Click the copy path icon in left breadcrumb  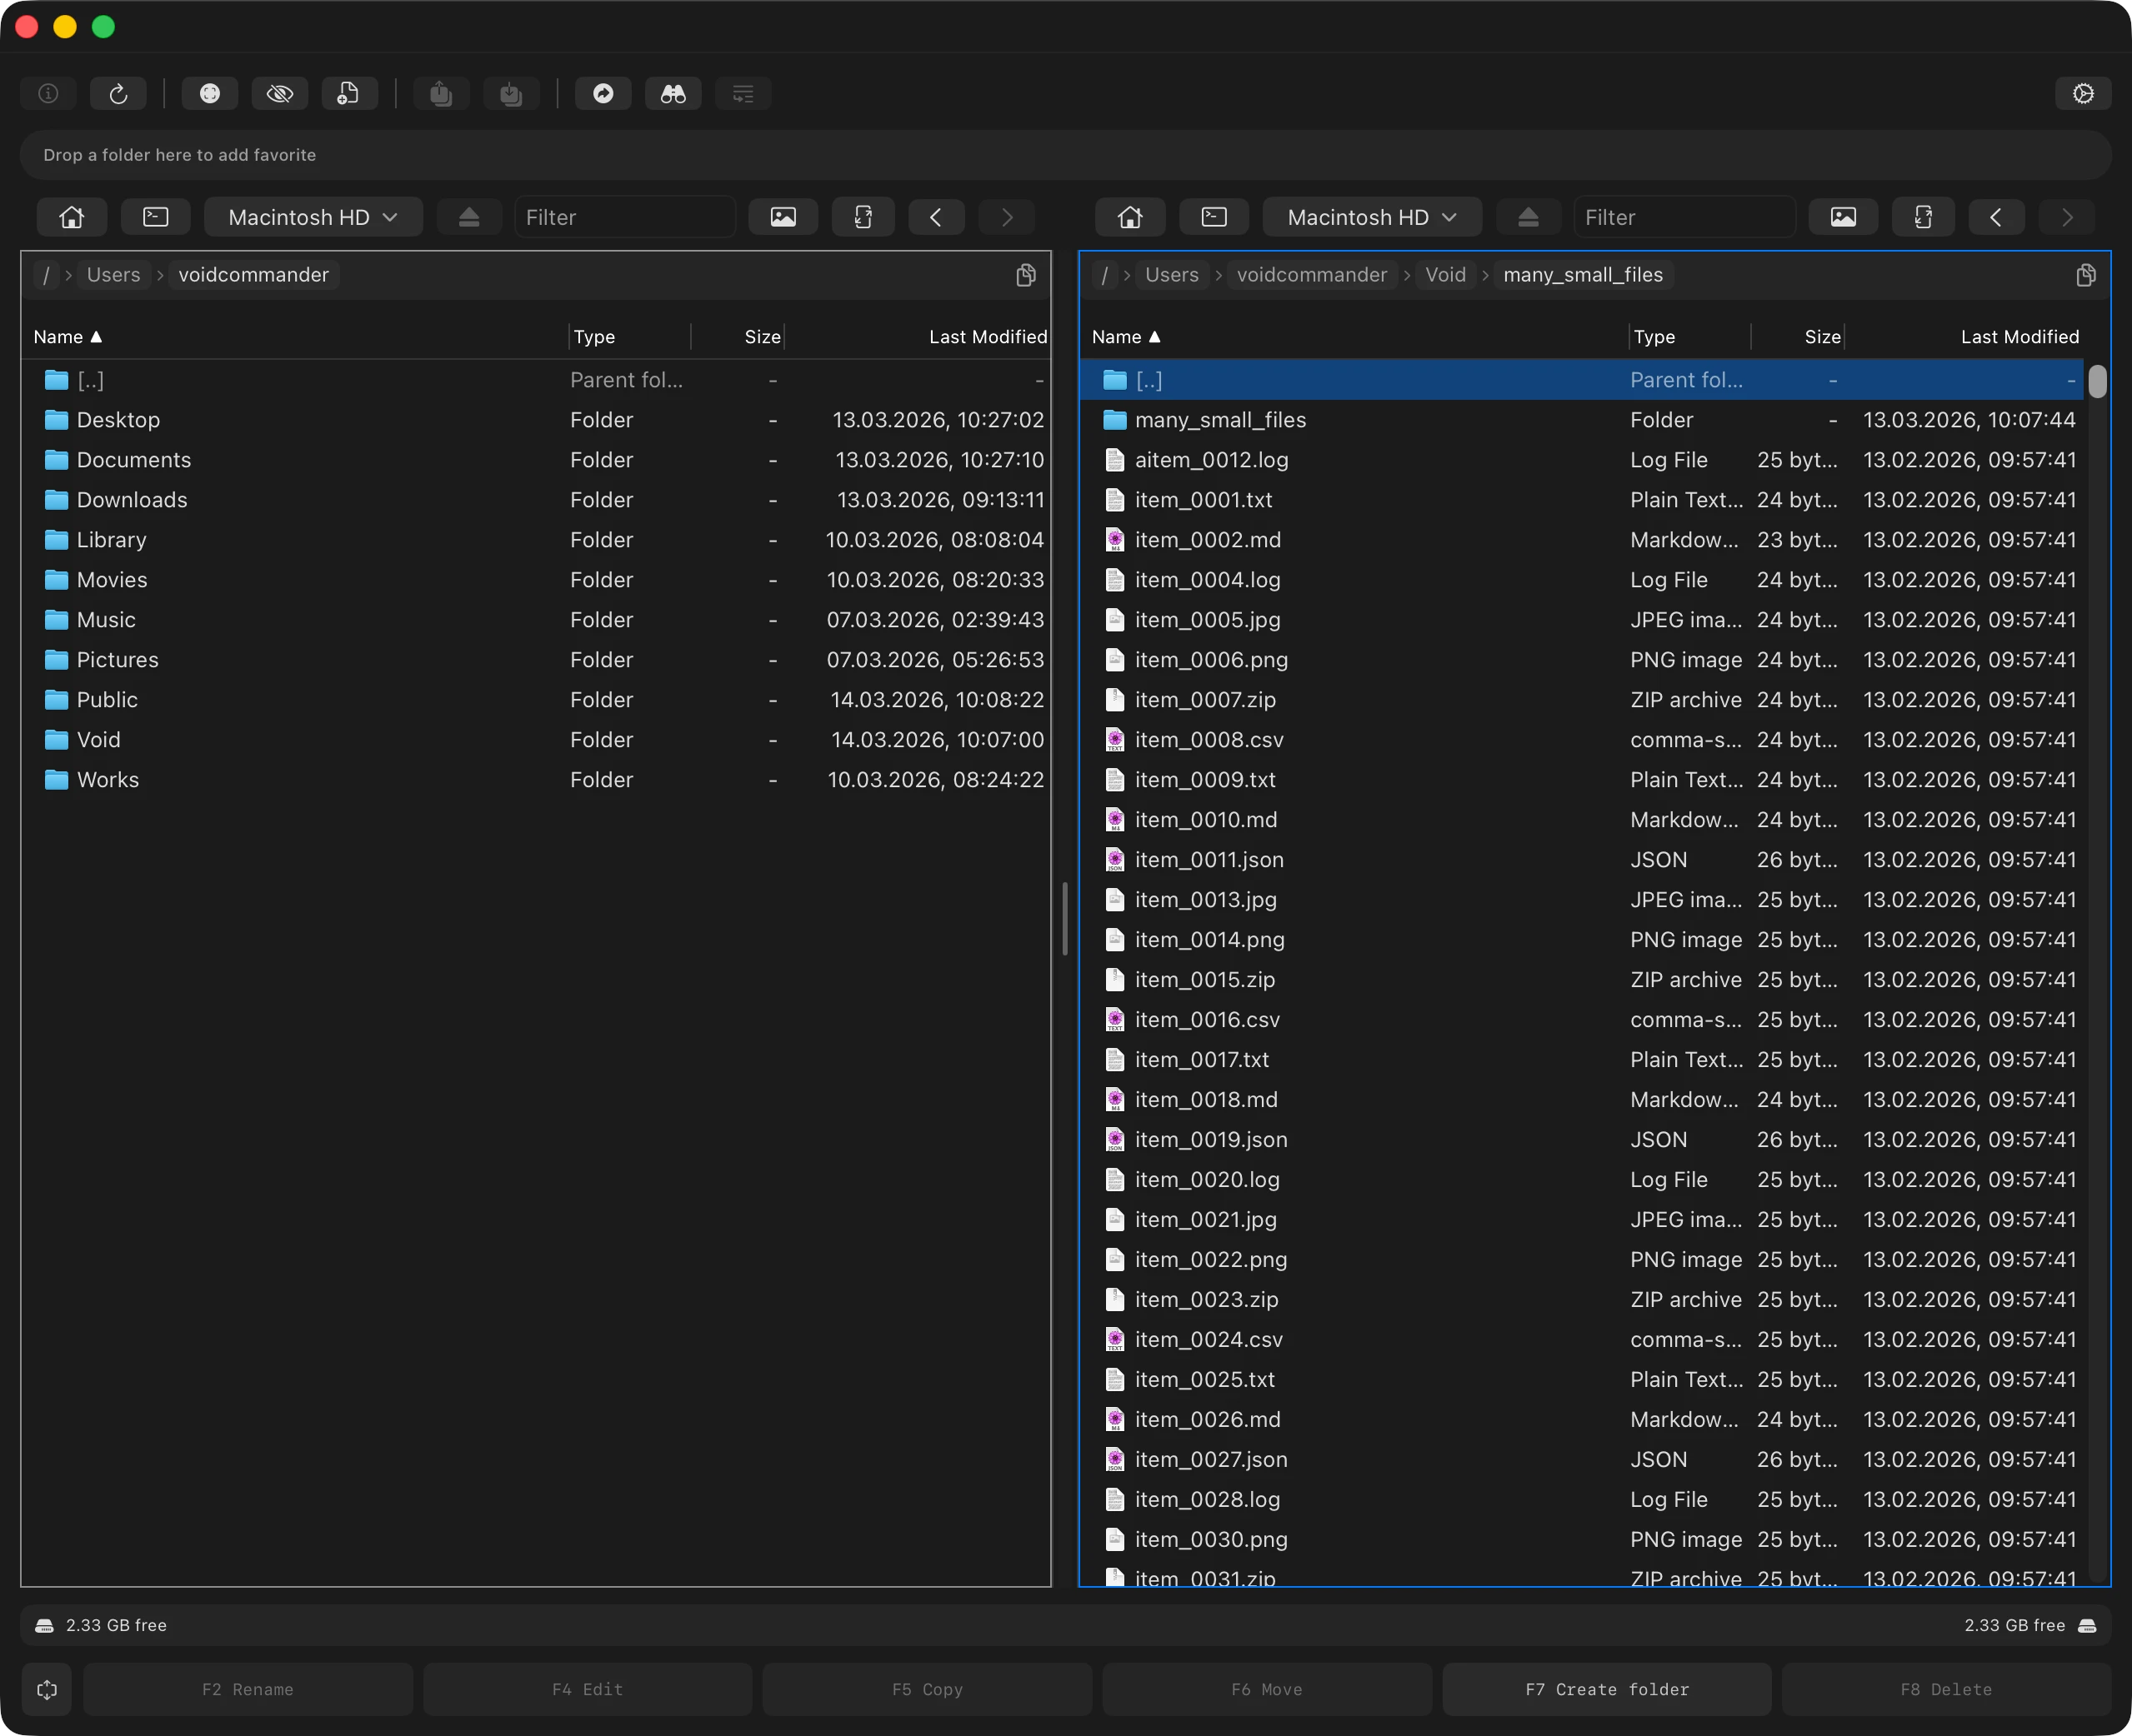[1025, 275]
